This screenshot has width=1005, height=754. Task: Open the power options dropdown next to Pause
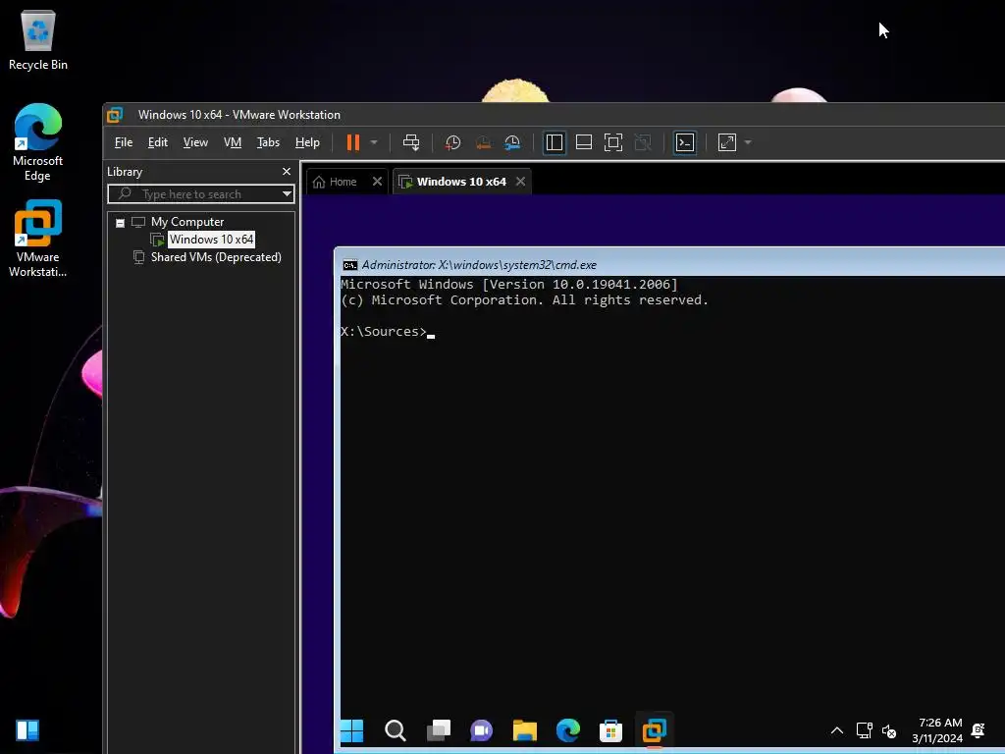pyautogui.click(x=374, y=142)
